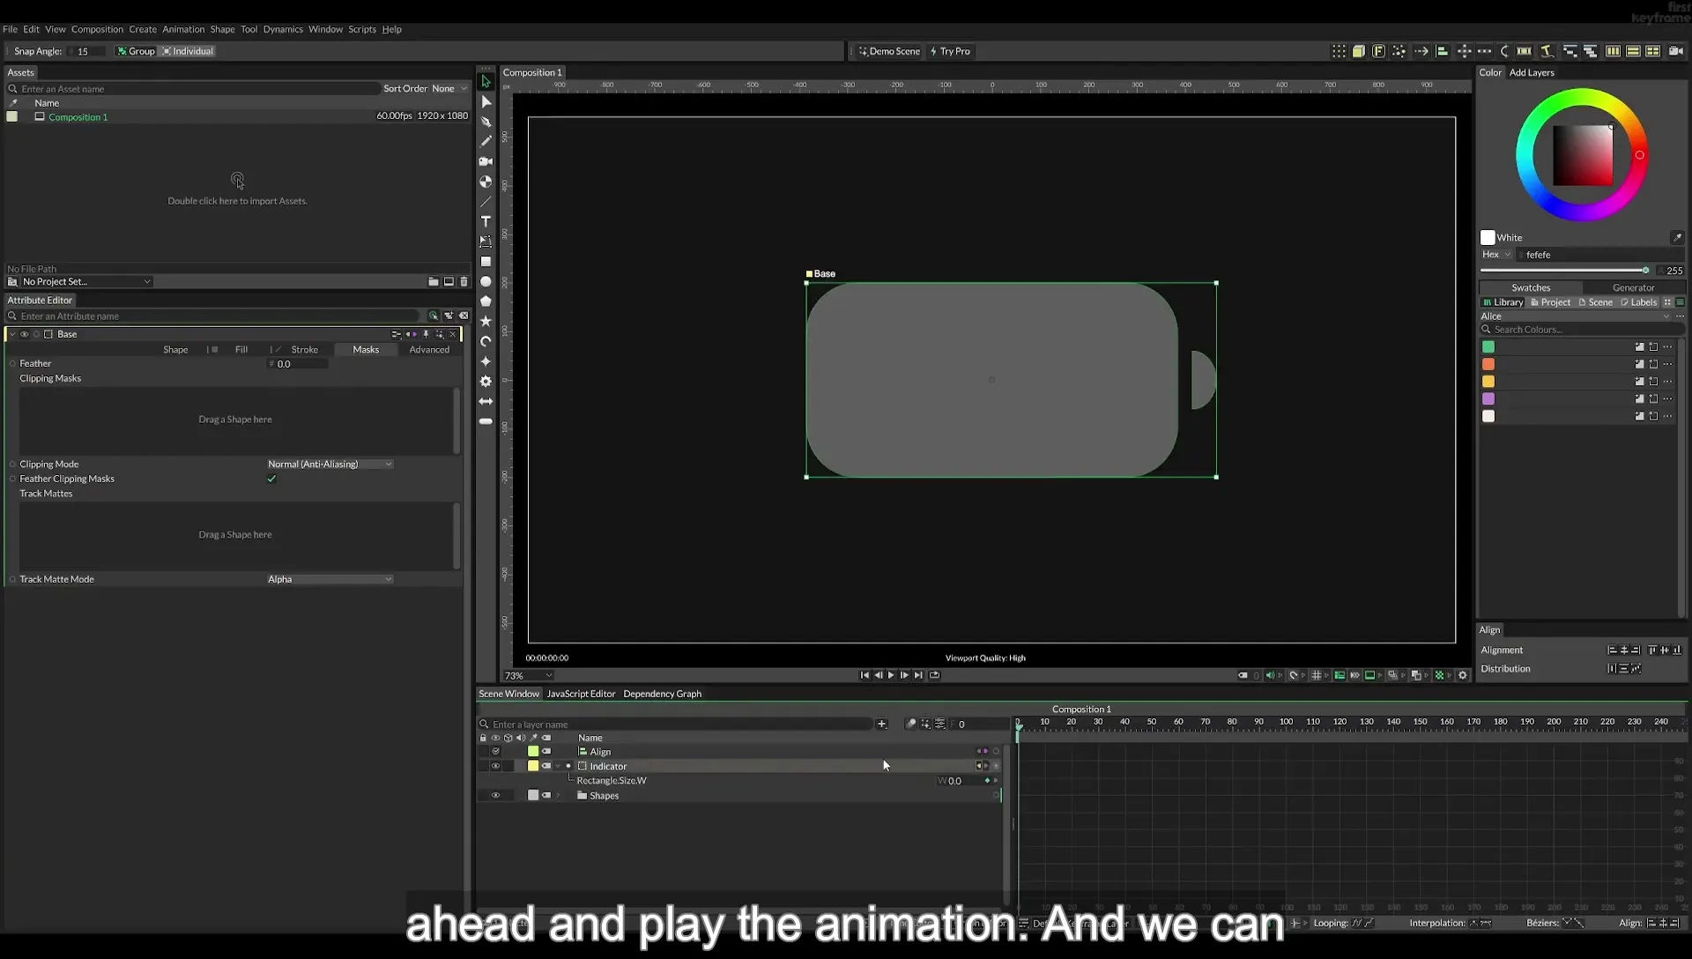
Task: Open viewport settings gear icon
Action: pyautogui.click(x=1463, y=675)
